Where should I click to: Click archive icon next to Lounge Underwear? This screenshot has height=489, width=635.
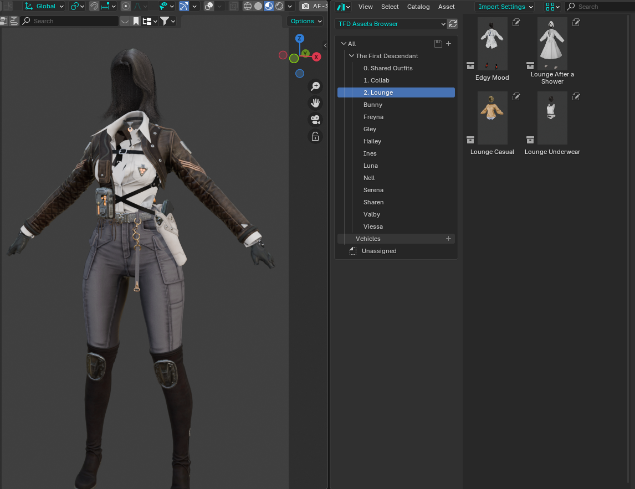coord(530,140)
